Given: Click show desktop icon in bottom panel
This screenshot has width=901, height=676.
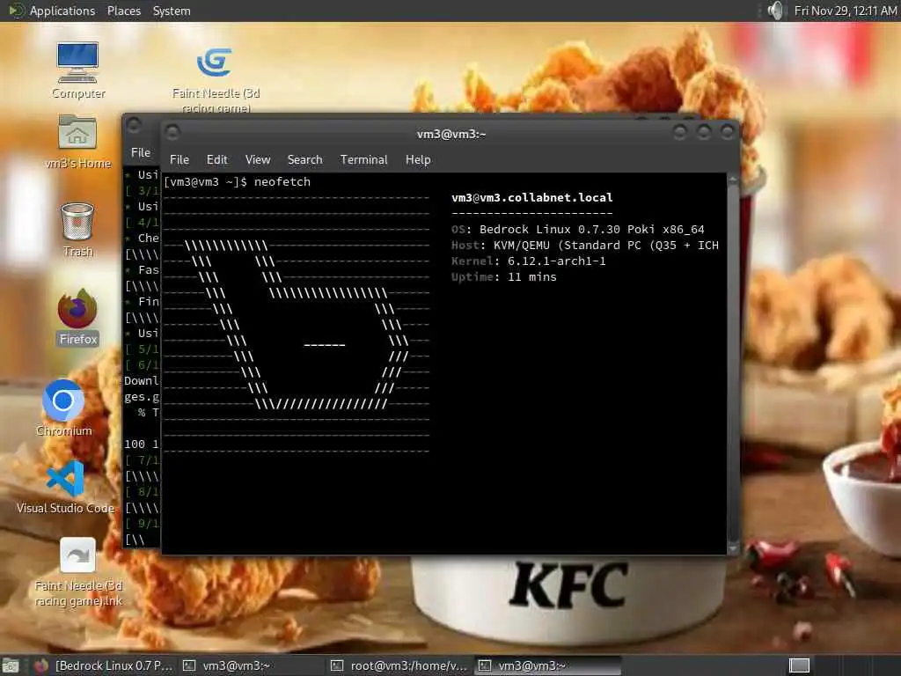Looking at the screenshot, I should pyautogui.click(x=11, y=665).
